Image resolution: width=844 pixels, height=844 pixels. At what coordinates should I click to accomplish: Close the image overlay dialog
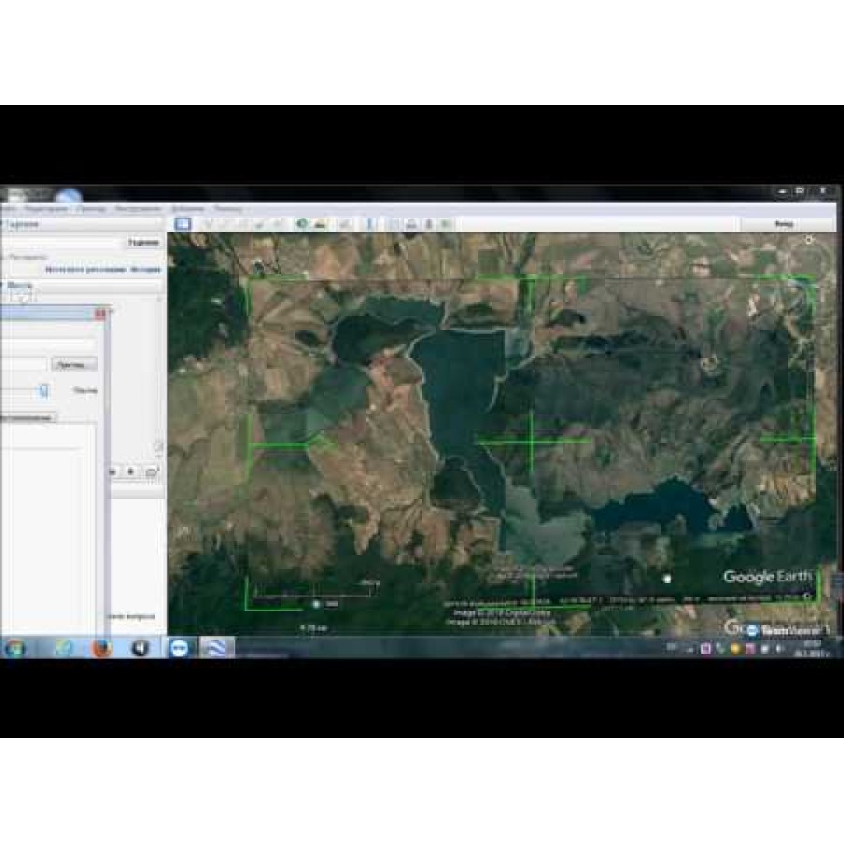(x=100, y=313)
